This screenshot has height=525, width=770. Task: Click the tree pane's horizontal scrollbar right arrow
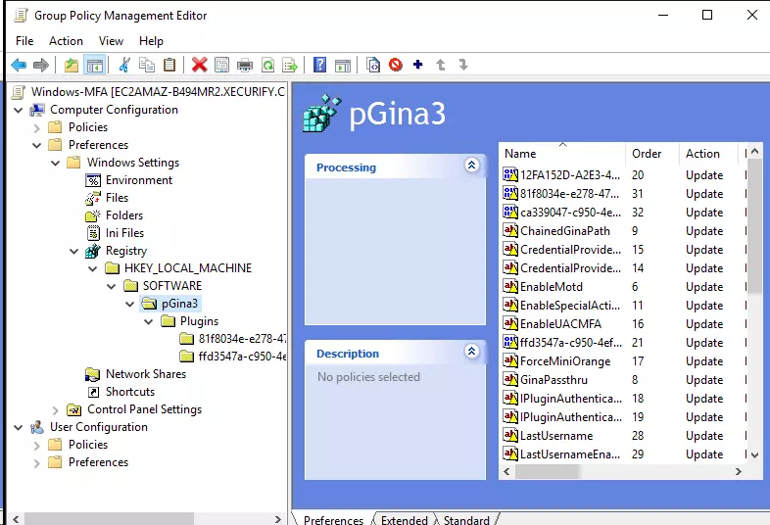[278, 519]
